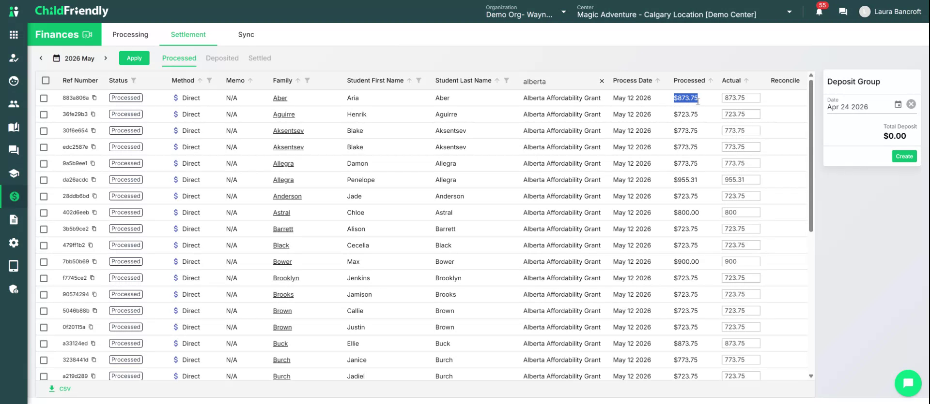Check the Max Bower row checkbox
The height and width of the screenshot is (404, 930).
tap(44, 262)
